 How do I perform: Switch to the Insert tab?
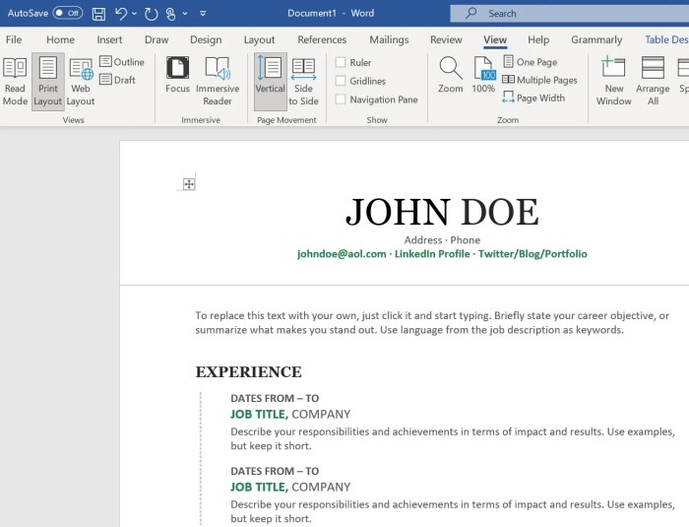pyautogui.click(x=109, y=39)
